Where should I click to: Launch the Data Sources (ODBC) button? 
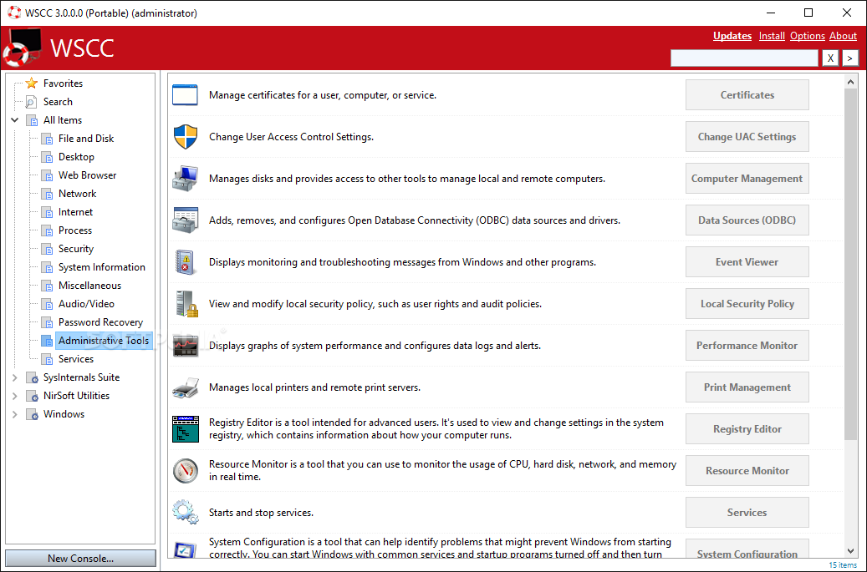pos(747,220)
